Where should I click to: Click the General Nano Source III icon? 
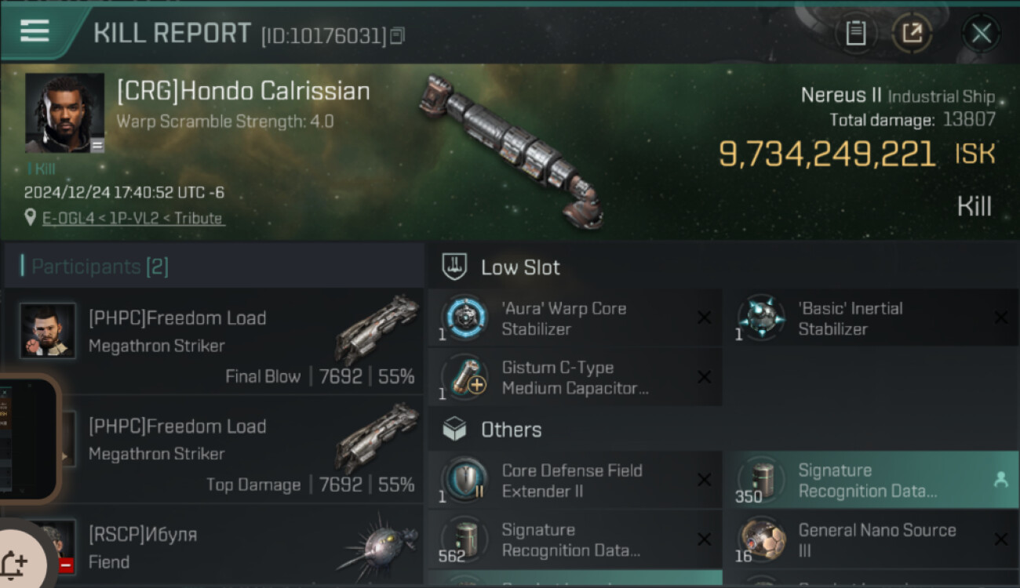click(x=761, y=539)
